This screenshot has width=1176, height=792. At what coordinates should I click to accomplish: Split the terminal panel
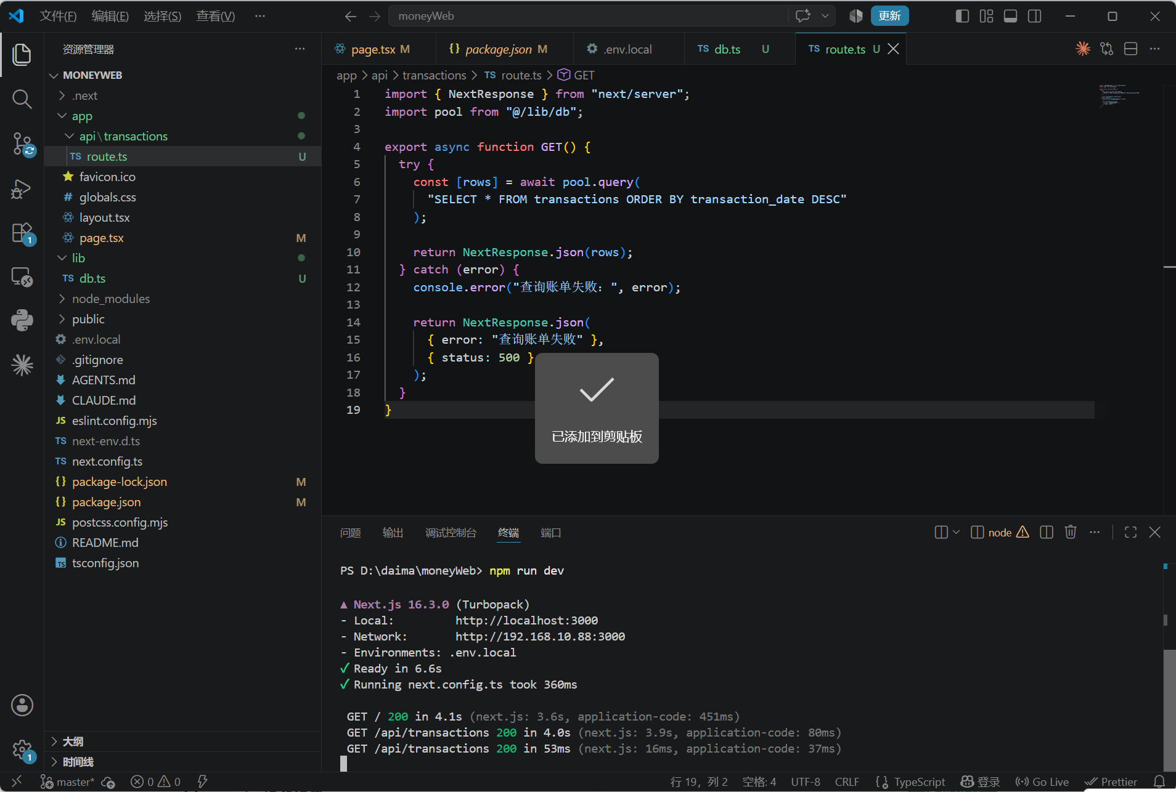(x=1047, y=532)
